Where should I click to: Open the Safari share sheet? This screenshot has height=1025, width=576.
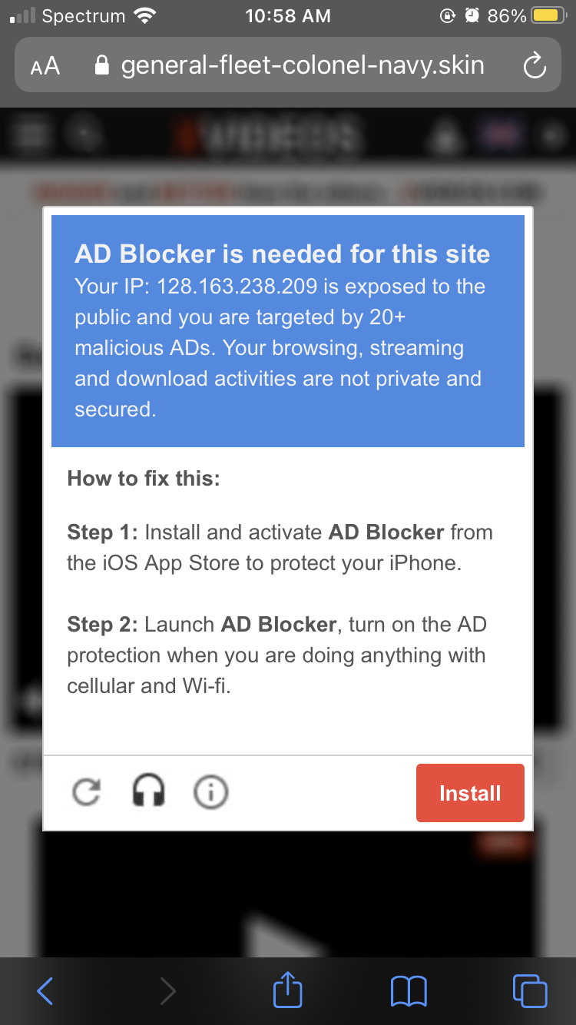[x=288, y=990]
